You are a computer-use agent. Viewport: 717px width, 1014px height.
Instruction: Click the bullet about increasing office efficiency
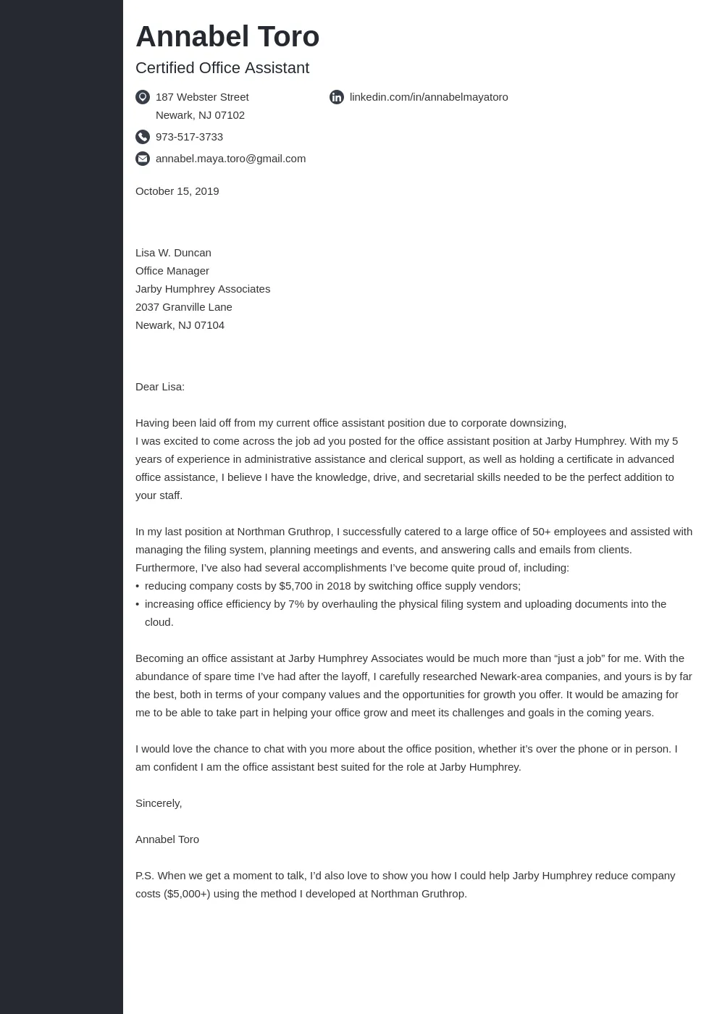coord(405,604)
